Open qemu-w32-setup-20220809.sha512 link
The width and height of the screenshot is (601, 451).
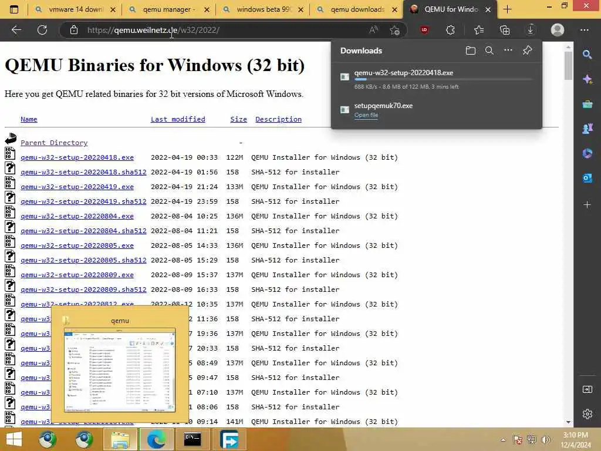(x=83, y=290)
